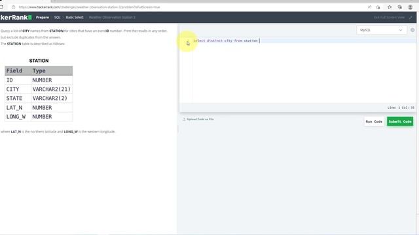Select the hackerrank.com URL in the address bar
The height and width of the screenshot is (235, 419).
point(89,7)
